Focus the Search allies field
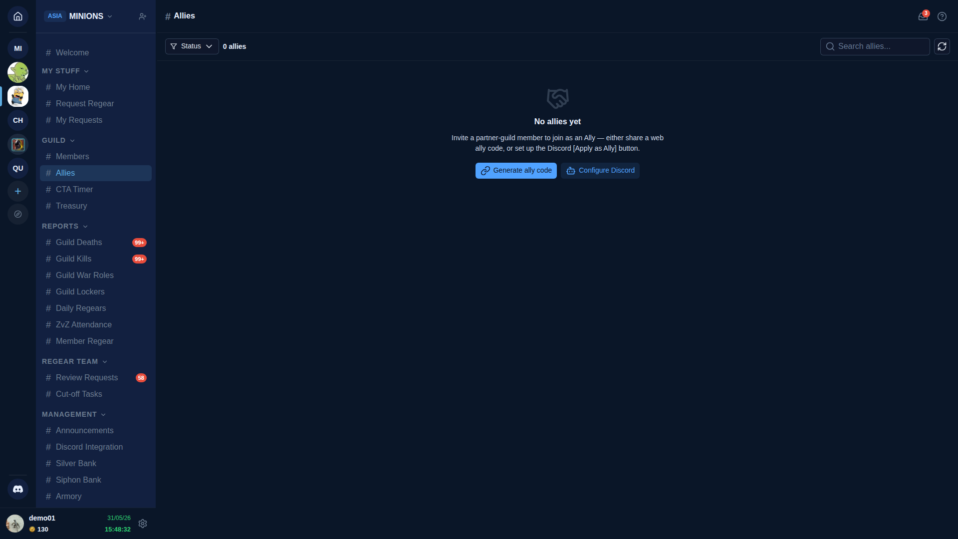The image size is (958, 539). click(x=875, y=46)
